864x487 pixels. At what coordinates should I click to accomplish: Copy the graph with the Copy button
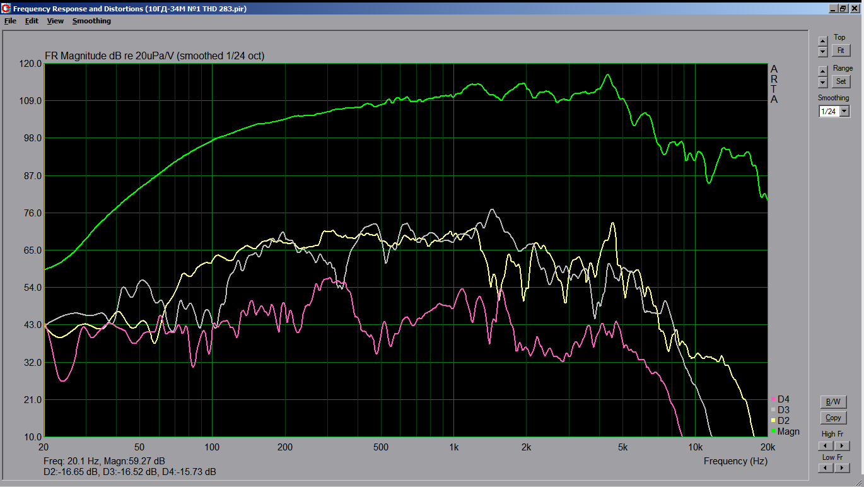coord(833,418)
